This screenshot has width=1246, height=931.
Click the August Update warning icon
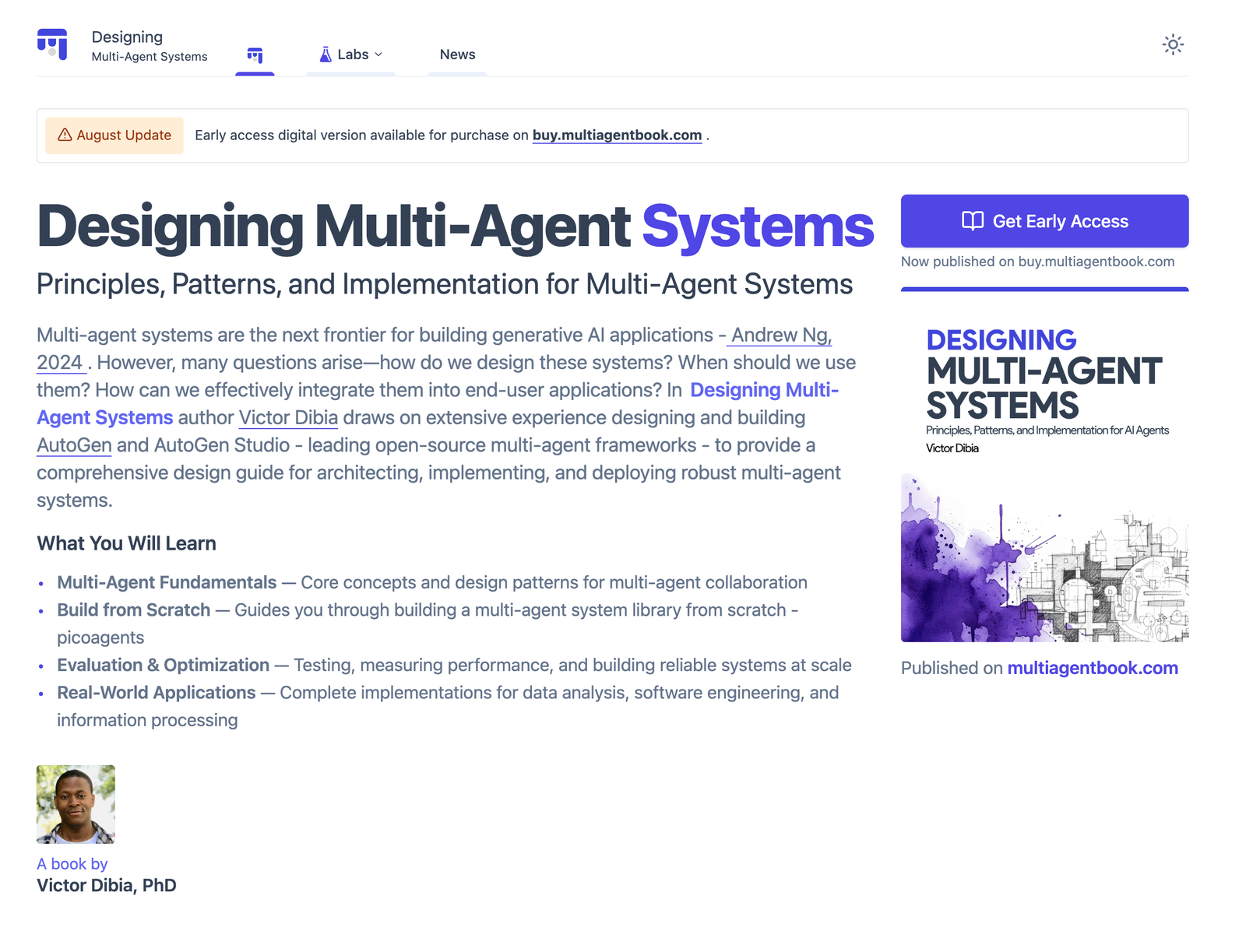(x=65, y=135)
